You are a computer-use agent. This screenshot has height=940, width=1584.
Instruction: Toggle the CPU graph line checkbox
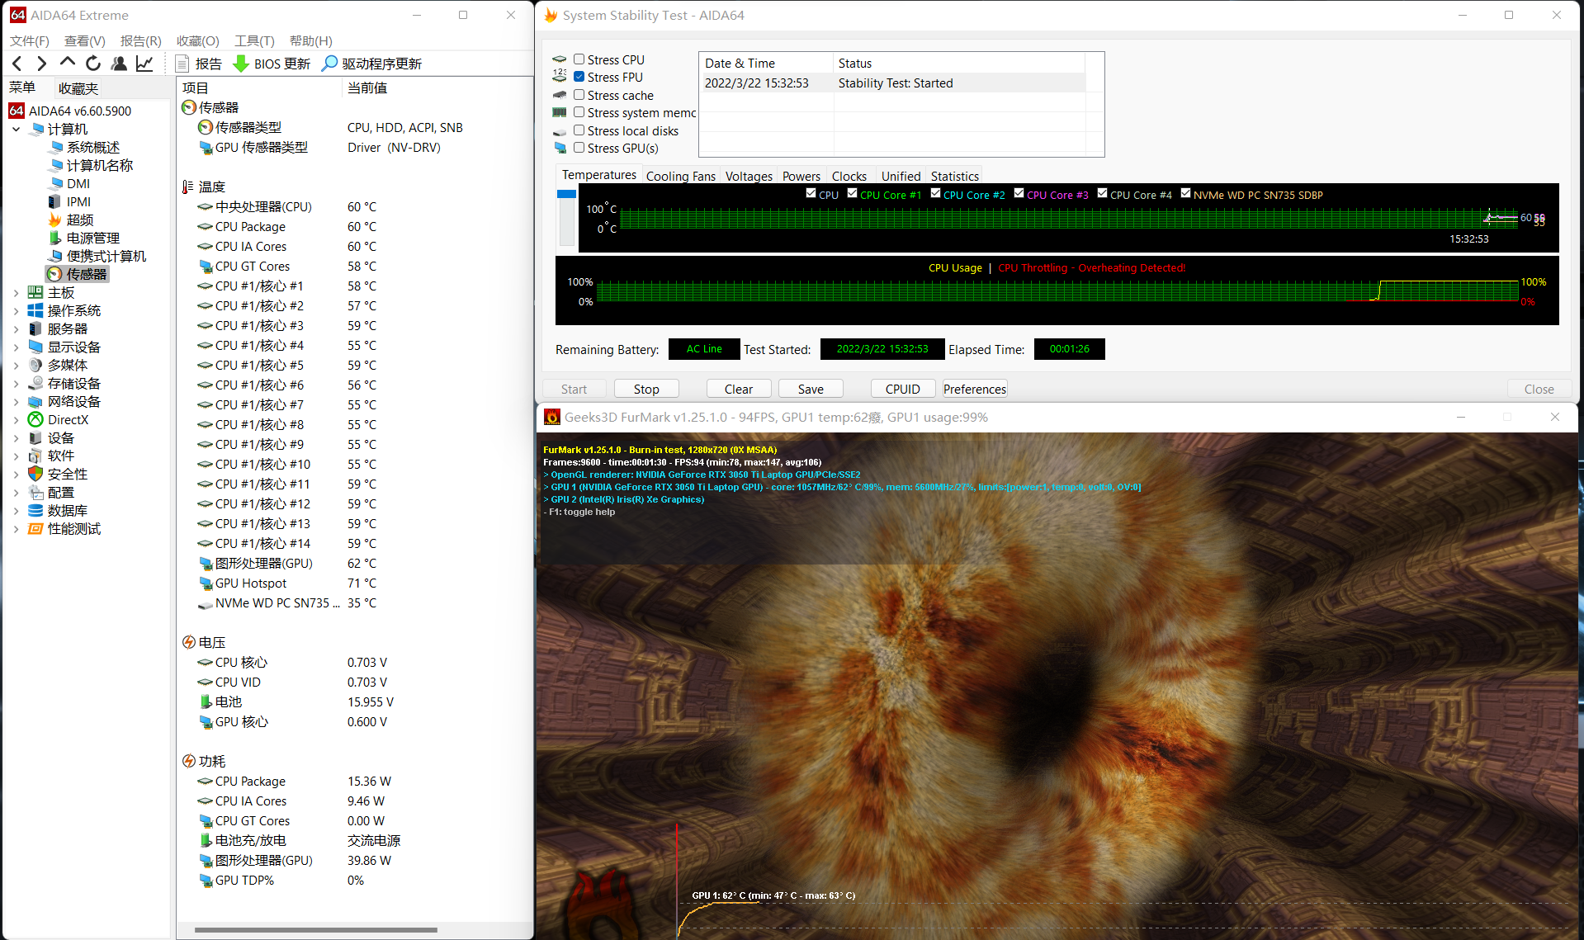pyautogui.click(x=811, y=193)
